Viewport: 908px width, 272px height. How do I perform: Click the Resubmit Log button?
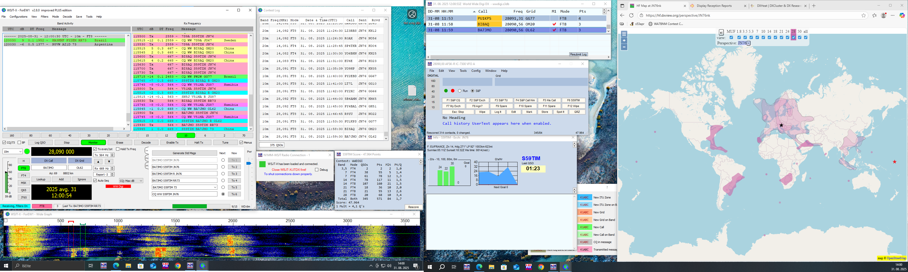point(578,54)
